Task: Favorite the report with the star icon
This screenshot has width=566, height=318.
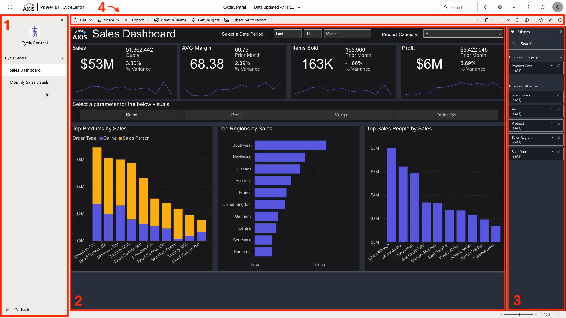Action: coord(541,20)
